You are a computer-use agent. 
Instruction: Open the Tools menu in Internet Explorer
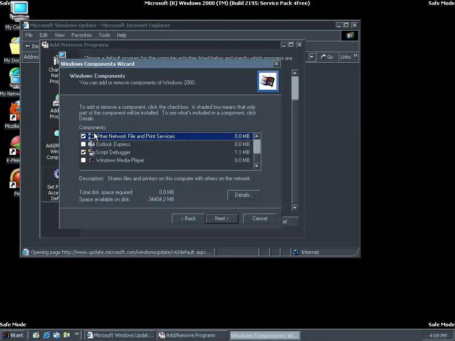pyautogui.click(x=104, y=35)
